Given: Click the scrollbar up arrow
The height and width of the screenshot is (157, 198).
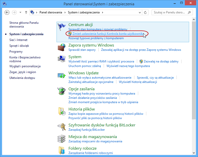Looking at the screenshot, I should pyautogui.click(x=194, y=19).
